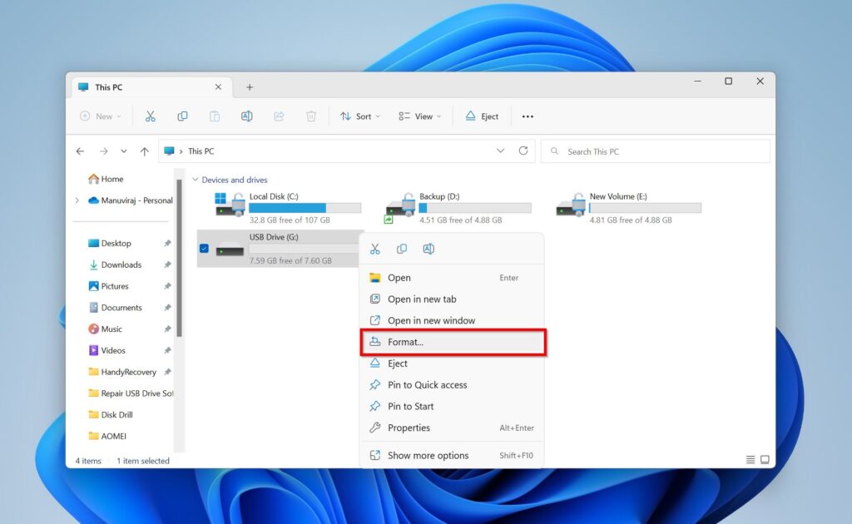
Task: Select the Cut icon in the toolbar
Action: click(x=151, y=116)
